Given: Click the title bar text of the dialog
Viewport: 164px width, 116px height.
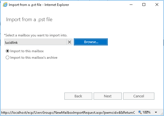Looking at the screenshot, I should 39,5.
